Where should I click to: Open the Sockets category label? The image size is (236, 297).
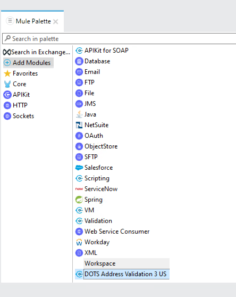click(x=23, y=116)
